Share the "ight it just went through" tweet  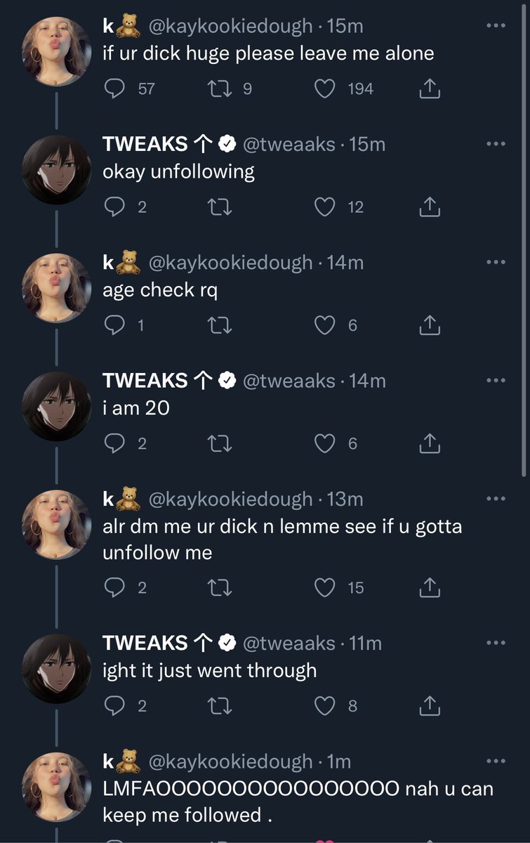point(430,706)
